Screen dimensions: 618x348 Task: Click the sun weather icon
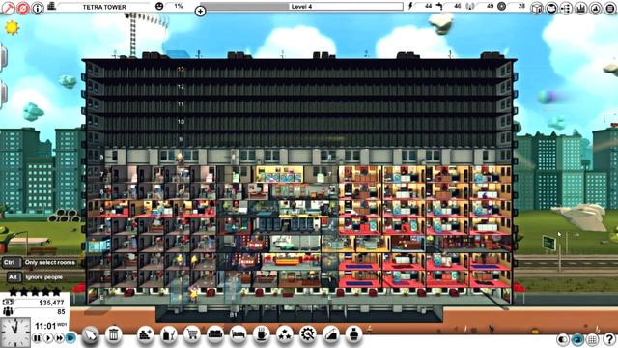(12, 27)
